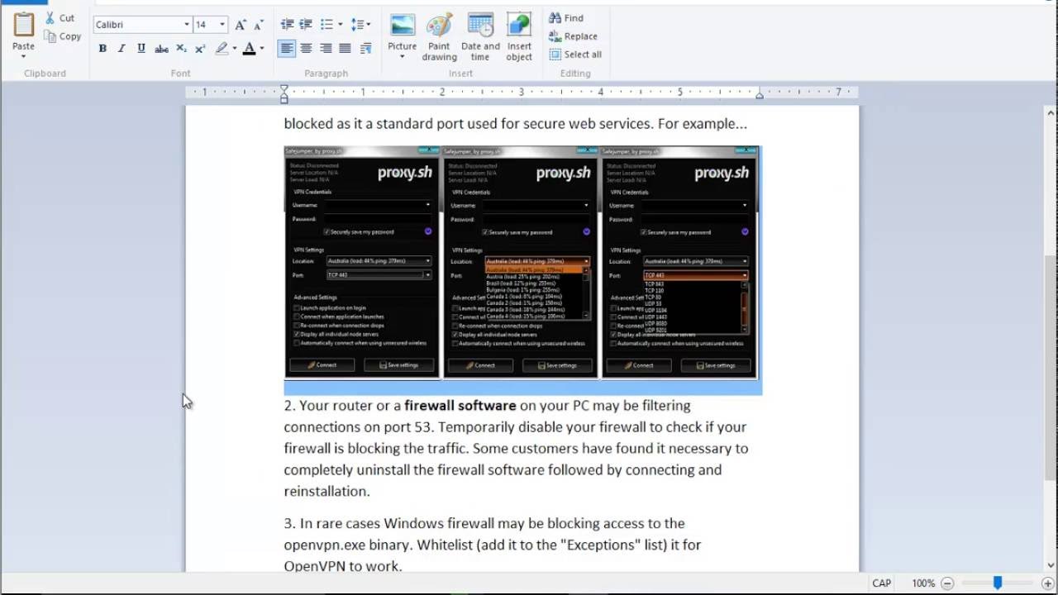Insert a Paint drawing
The width and height of the screenshot is (1058, 595).
439,36
